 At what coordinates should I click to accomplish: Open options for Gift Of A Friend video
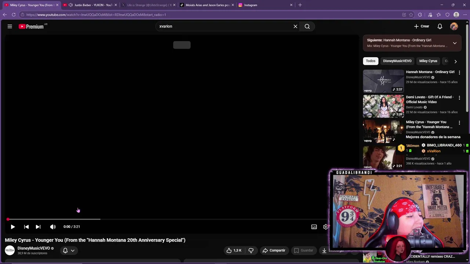pos(459,98)
